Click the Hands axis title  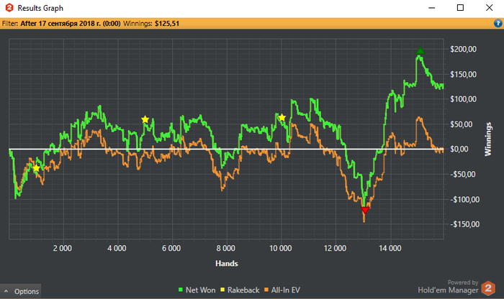tap(227, 263)
